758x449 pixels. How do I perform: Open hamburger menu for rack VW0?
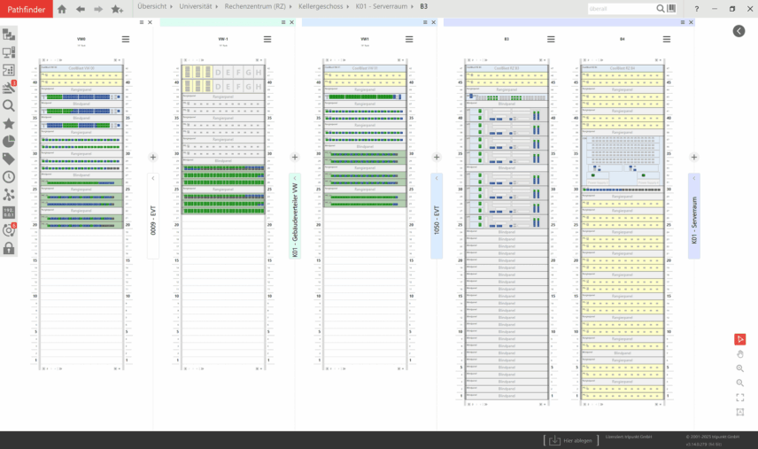(126, 39)
